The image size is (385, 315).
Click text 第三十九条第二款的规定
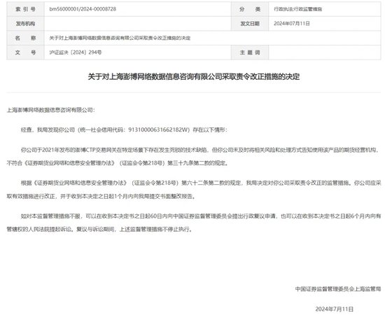click(197, 163)
